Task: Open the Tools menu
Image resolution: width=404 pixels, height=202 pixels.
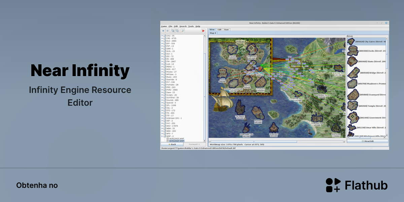Action: point(191,26)
